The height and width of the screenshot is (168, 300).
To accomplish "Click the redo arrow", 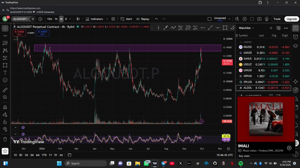I will (x=164, y=19).
